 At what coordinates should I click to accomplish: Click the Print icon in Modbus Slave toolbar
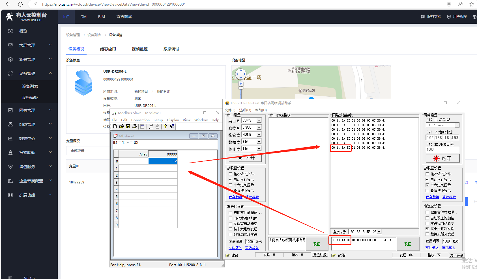pyautogui.click(x=134, y=126)
